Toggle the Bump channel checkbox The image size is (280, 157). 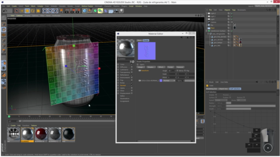coord(132,83)
